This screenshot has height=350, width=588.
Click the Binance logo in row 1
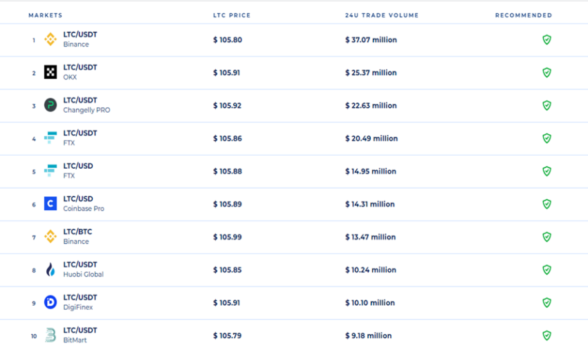[50, 39]
